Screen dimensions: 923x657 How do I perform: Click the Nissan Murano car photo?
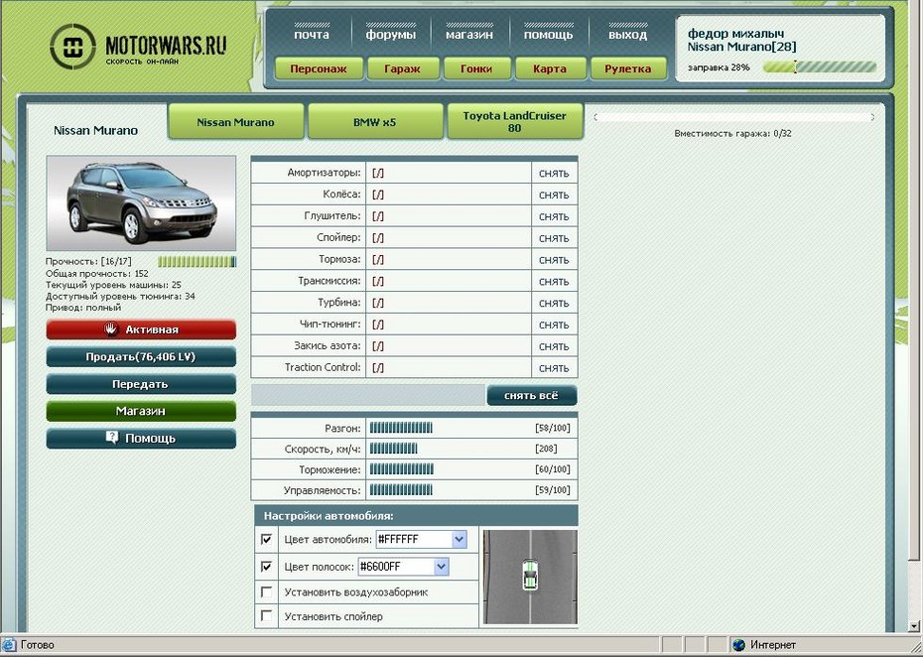tap(141, 203)
